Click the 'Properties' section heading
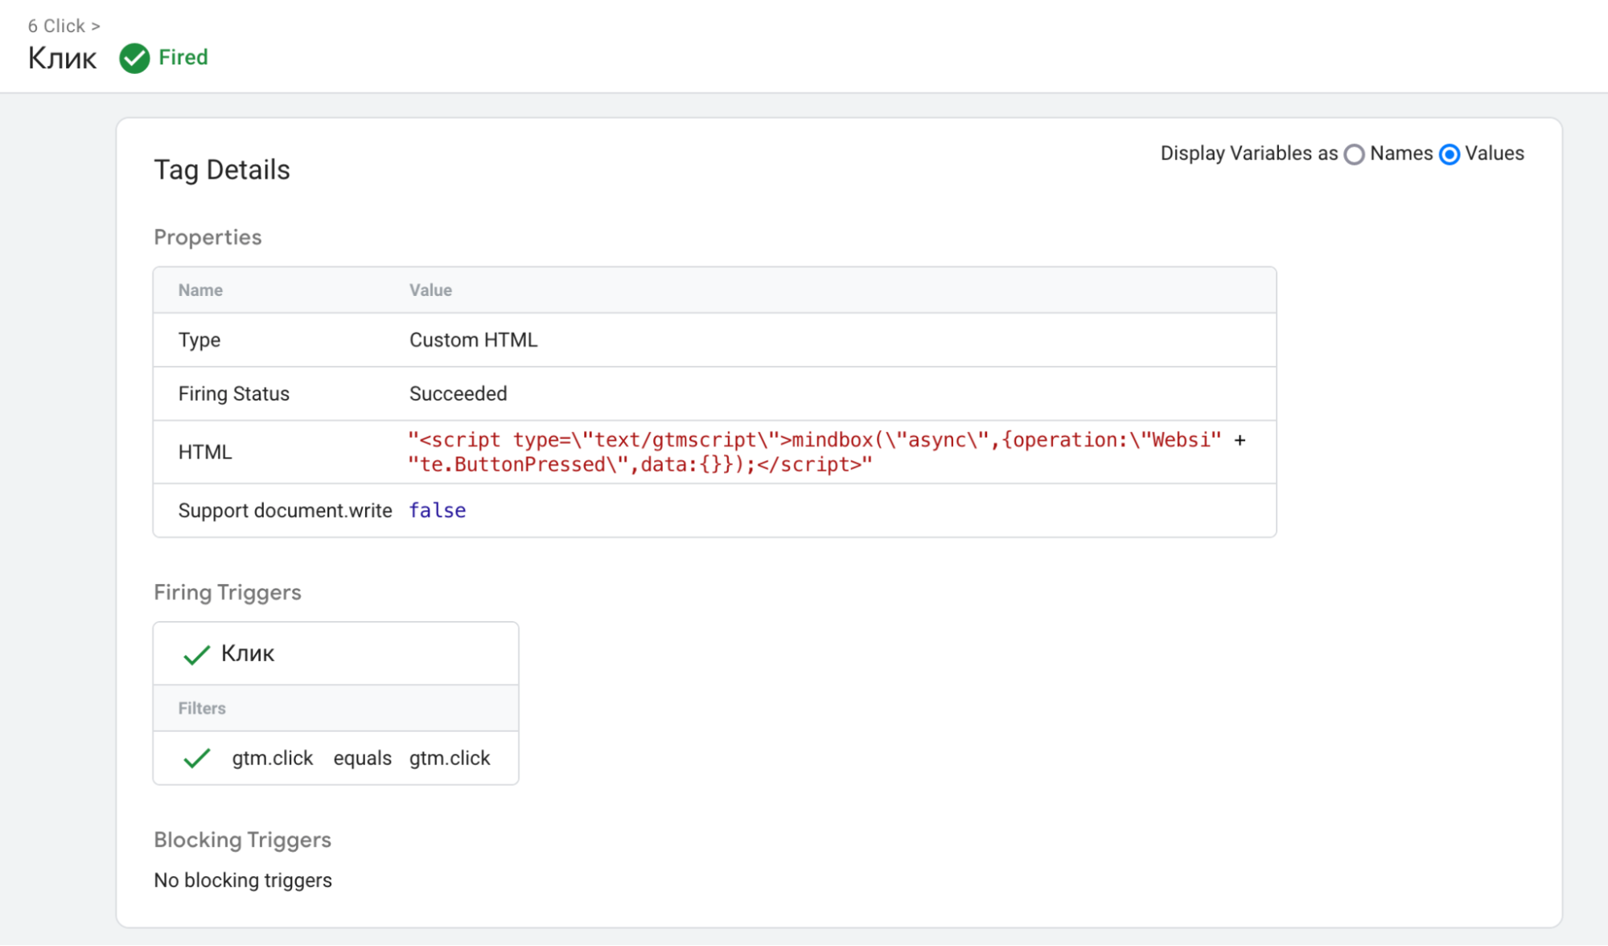 208,238
